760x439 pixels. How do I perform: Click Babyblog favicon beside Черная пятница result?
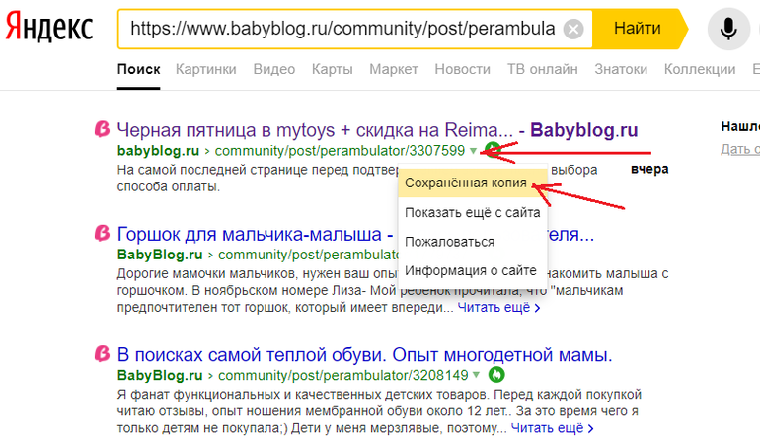[101, 129]
